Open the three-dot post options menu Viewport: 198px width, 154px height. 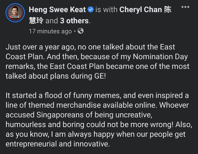185,7
